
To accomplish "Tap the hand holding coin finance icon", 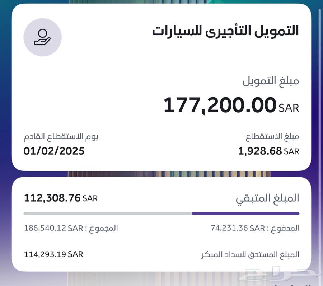I will (x=43, y=37).
